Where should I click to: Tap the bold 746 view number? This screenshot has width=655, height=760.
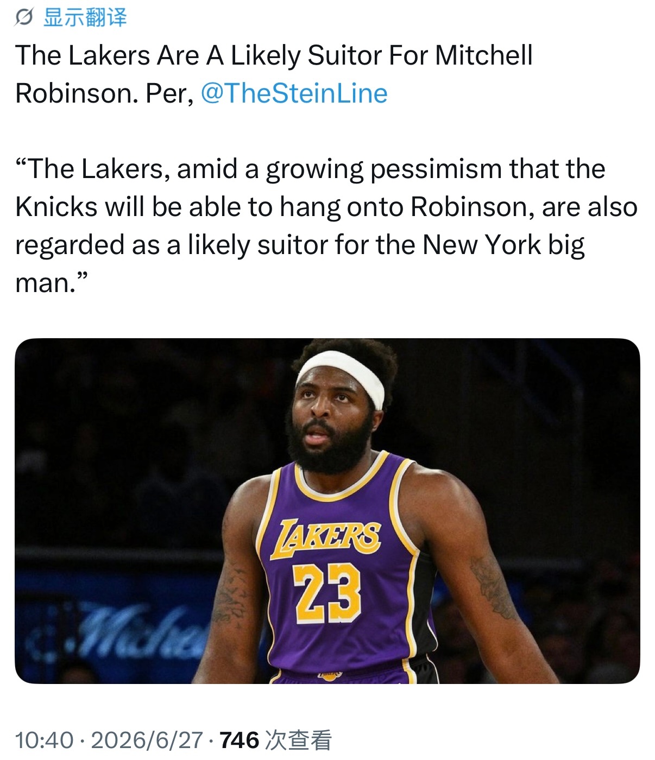click(240, 740)
